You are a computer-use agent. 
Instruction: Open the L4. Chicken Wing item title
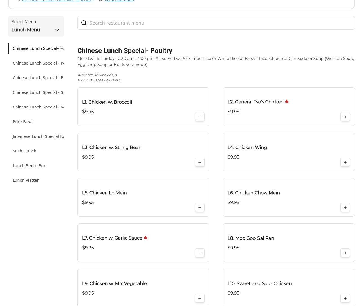(247, 148)
